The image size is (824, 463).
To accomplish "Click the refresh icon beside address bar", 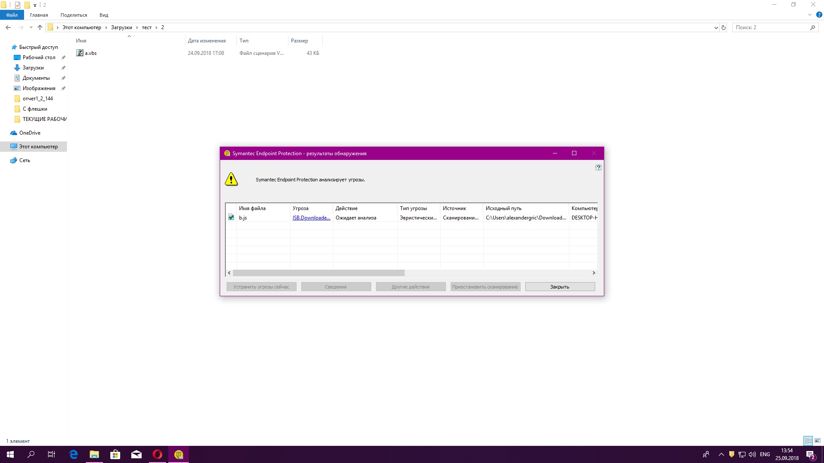I will pyautogui.click(x=724, y=27).
